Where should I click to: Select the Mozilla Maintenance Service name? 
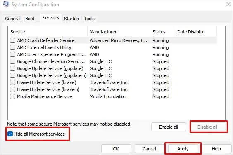pyautogui.click(x=45, y=96)
